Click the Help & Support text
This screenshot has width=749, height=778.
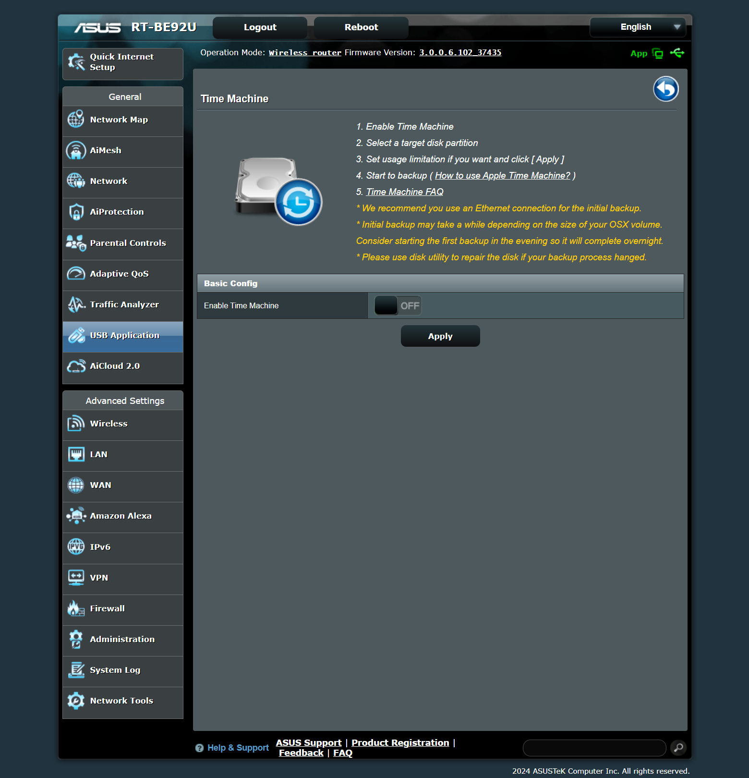pyautogui.click(x=238, y=748)
